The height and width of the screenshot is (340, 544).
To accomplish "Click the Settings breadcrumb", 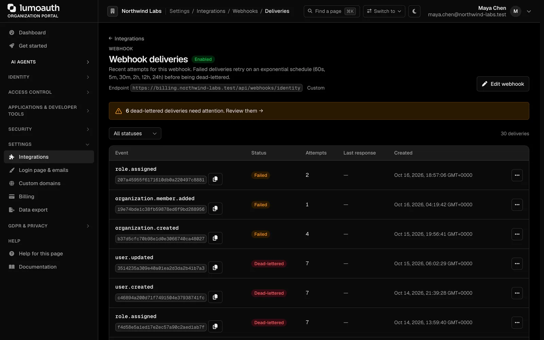I will pyautogui.click(x=180, y=11).
